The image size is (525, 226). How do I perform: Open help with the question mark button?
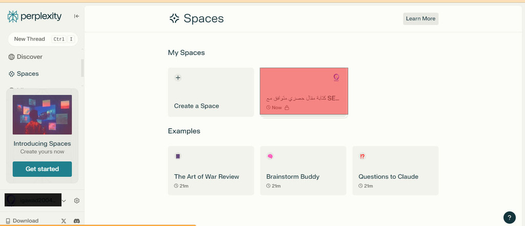click(x=509, y=217)
